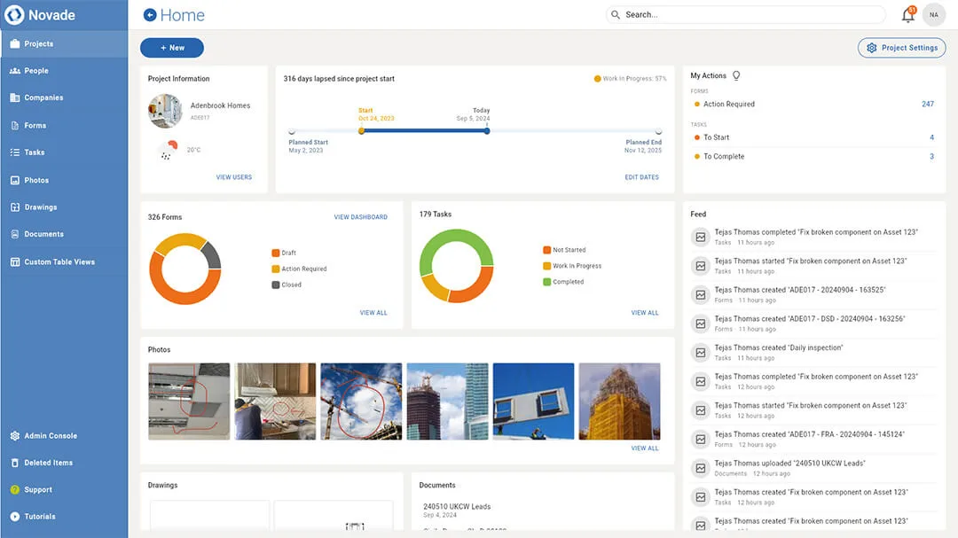
Task: Click EDIT DATES on the timeline card
Action: [x=641, y=177]
